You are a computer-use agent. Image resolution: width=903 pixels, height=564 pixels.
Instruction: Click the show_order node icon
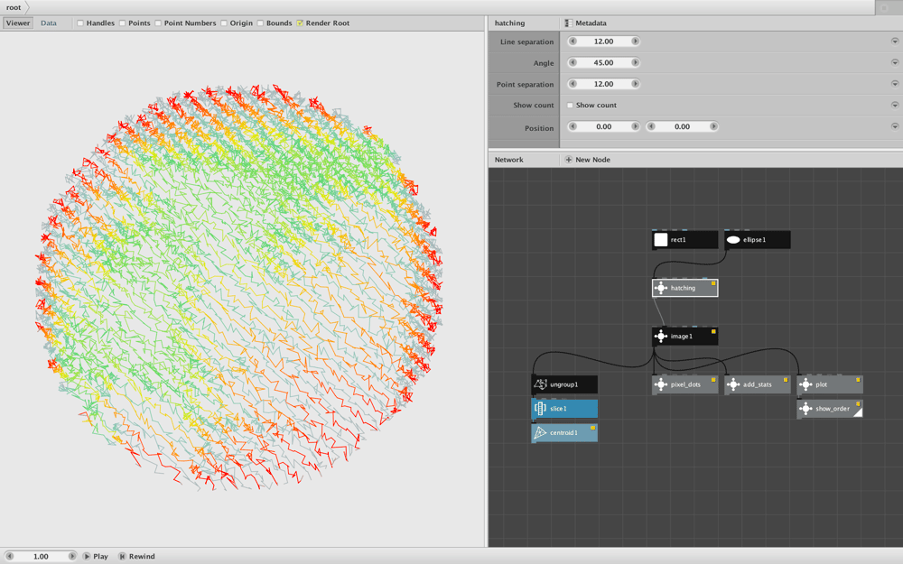click(x=805, y=409)
